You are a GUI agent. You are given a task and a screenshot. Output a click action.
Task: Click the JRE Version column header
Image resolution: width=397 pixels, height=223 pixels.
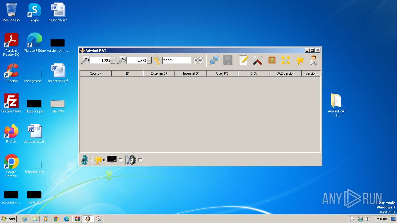pos(286,73)
